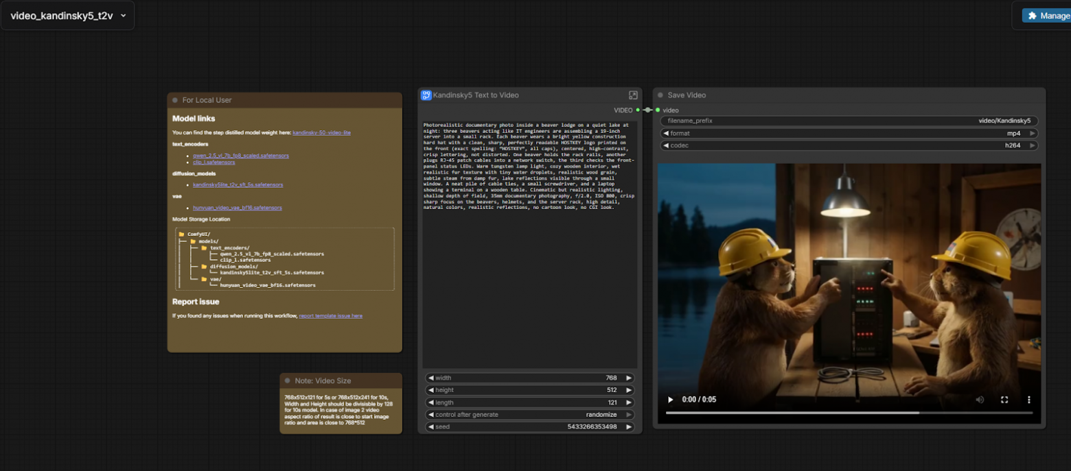1071x471 pixels.
Task: Click the video fullscreen icon
Action: tap(1004, 400)
